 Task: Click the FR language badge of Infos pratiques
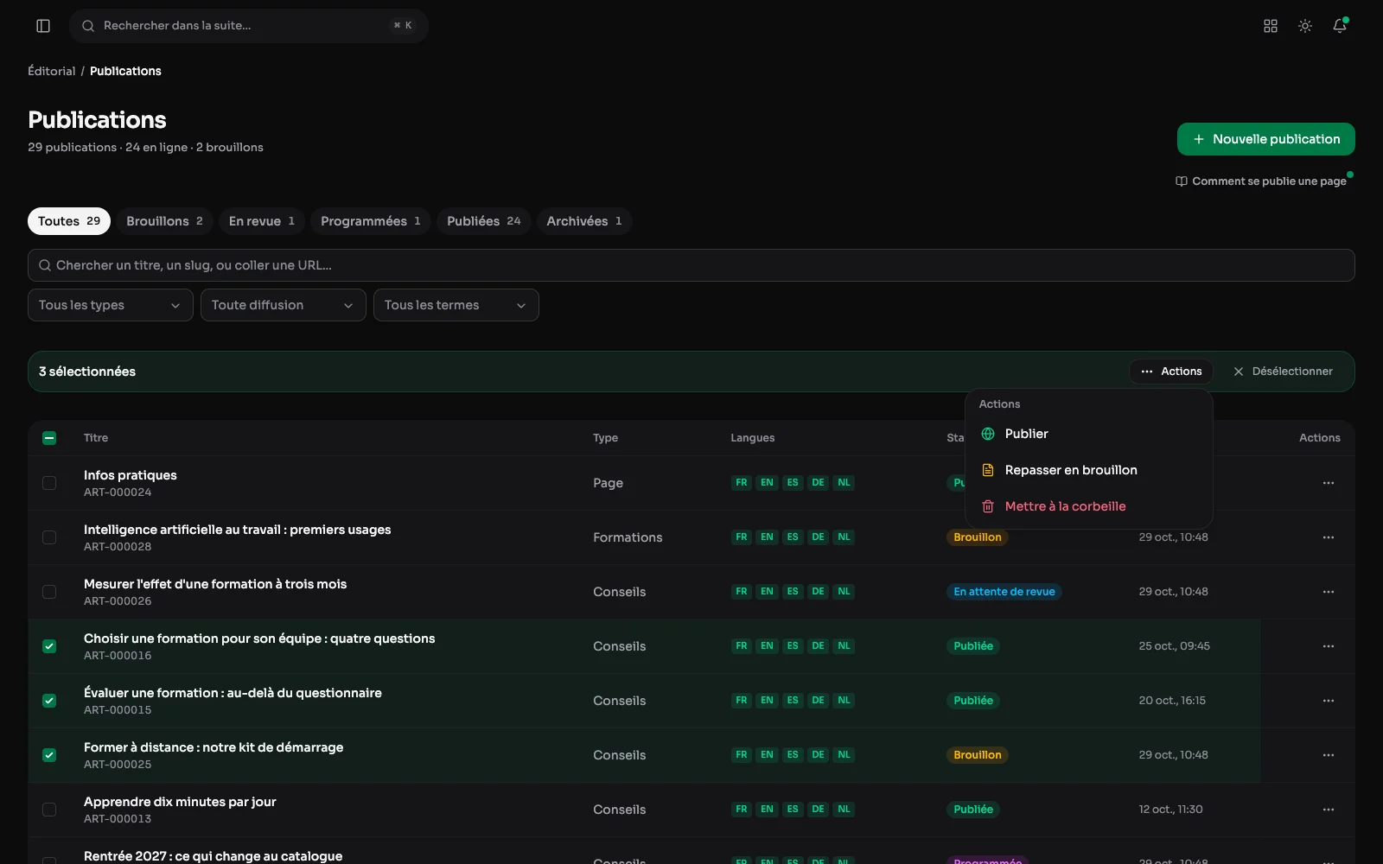click(x=742, y=483)
